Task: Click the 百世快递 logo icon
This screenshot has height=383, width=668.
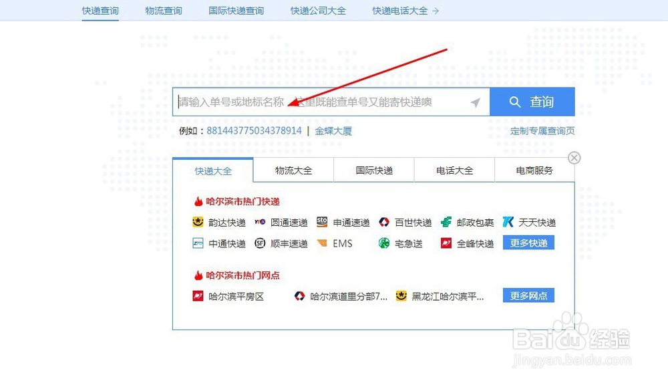Action: coord(384,222)
